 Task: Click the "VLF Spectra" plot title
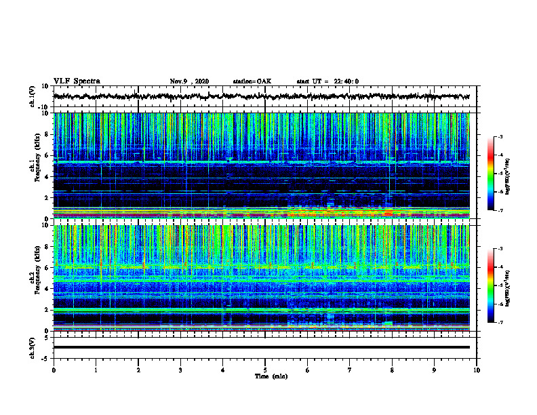pyautogui.click(x=77, y=81)
